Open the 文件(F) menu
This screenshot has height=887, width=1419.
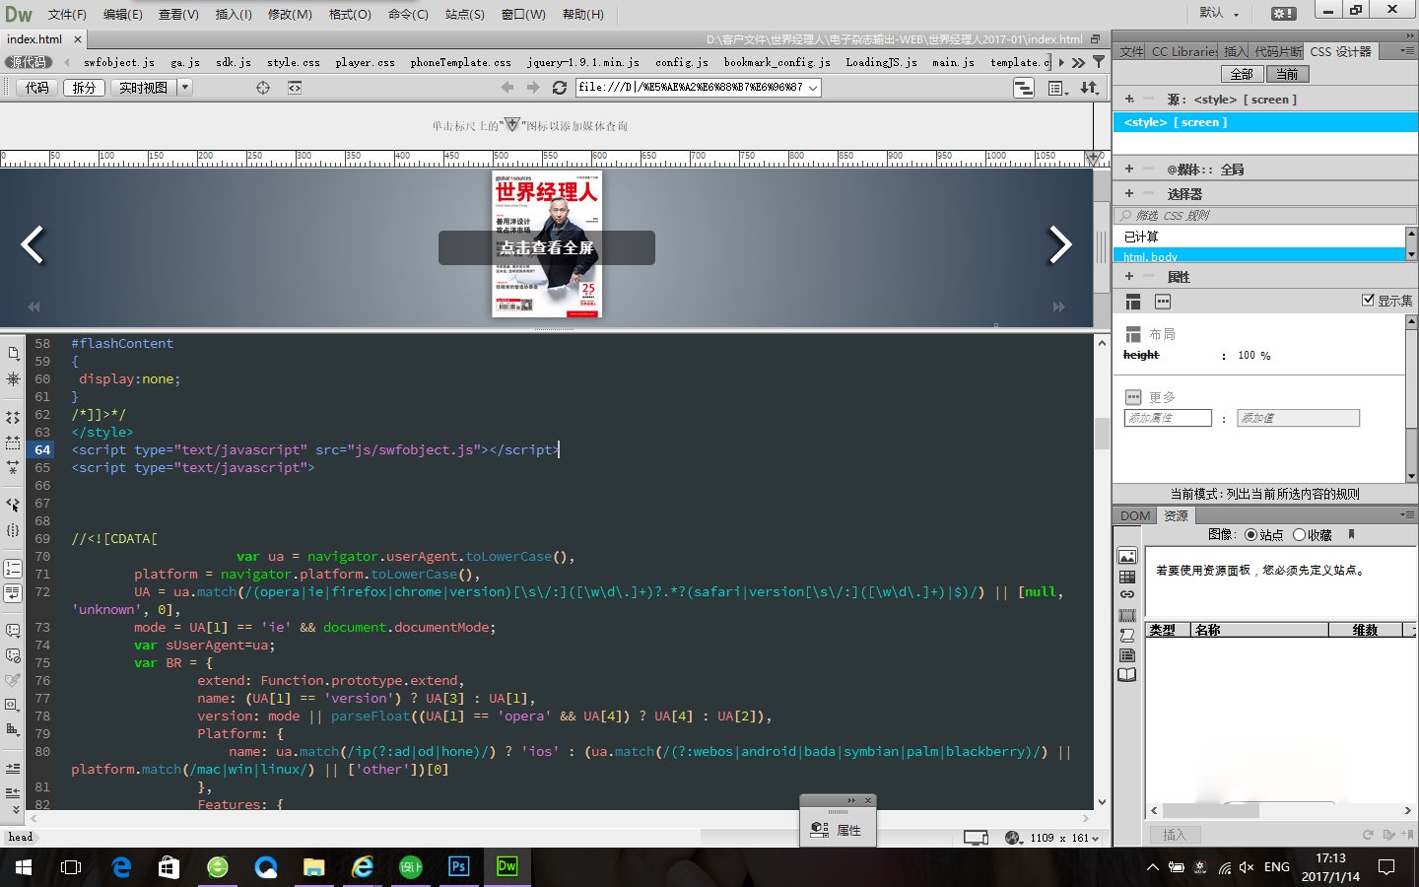[67, 15]
